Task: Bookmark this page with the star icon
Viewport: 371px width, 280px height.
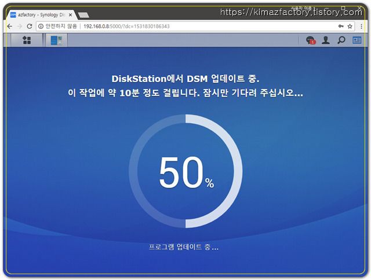Action: [350, 26]
